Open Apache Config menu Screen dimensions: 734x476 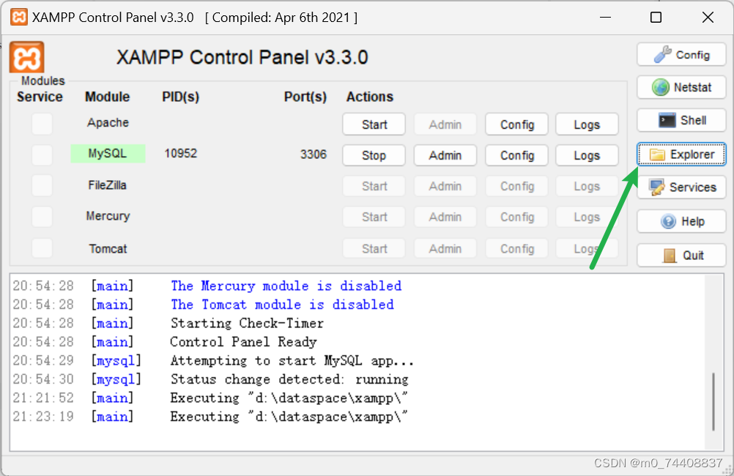pyautogui.click(x=516, y=124)
